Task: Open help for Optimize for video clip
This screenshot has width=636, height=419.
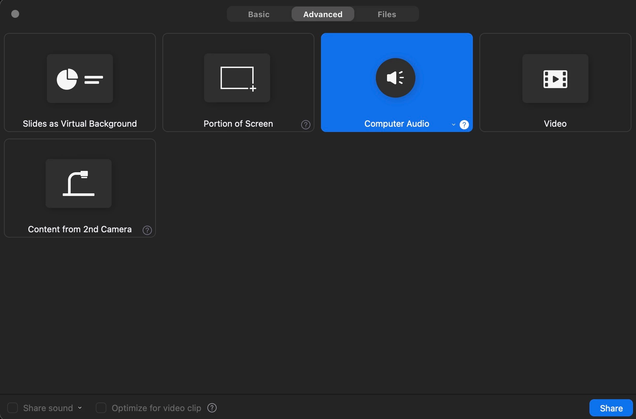Action: pyautogui.click(x=212, y=408)
